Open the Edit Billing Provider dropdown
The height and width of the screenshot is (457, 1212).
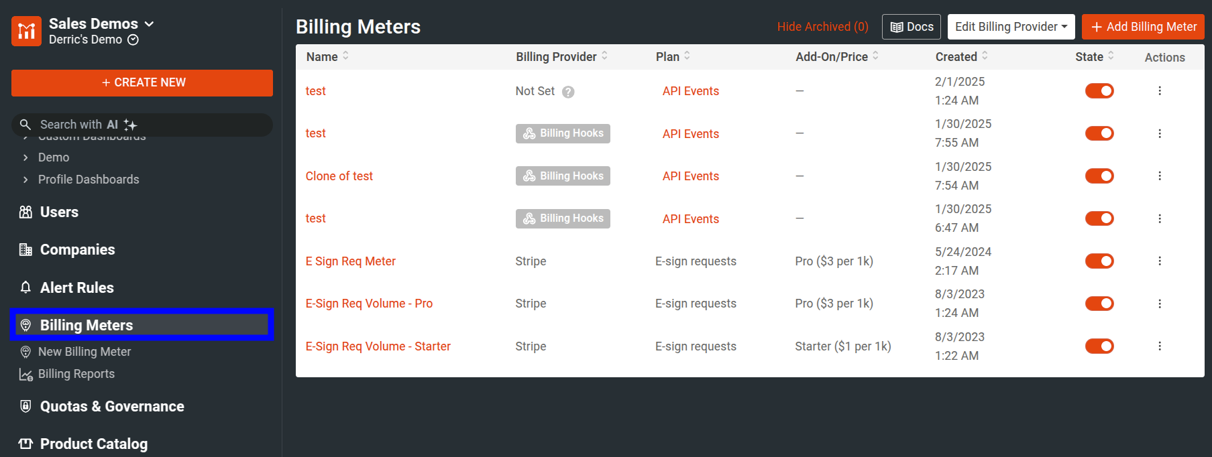1011,27
